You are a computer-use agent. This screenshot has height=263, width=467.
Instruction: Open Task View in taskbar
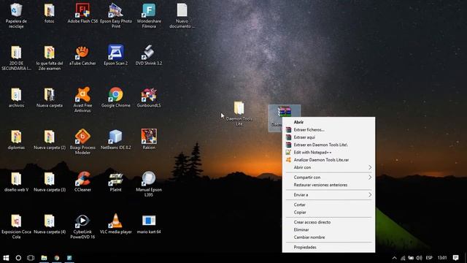[31, 258]
